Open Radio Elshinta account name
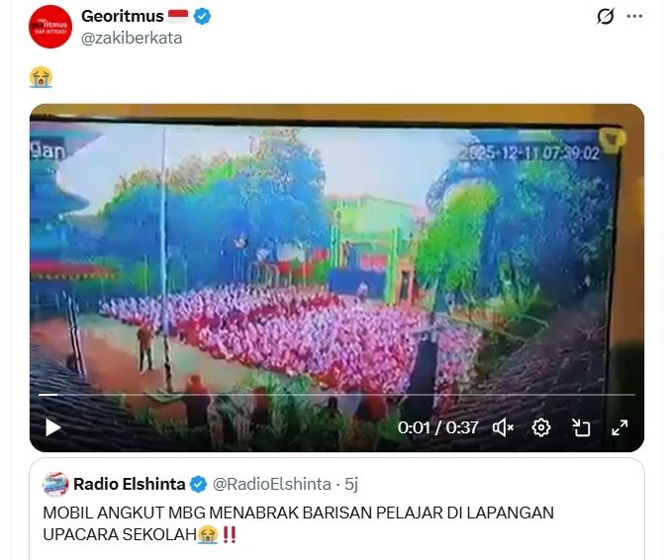This screenshot has width=667, height=560. coord(130,484)
